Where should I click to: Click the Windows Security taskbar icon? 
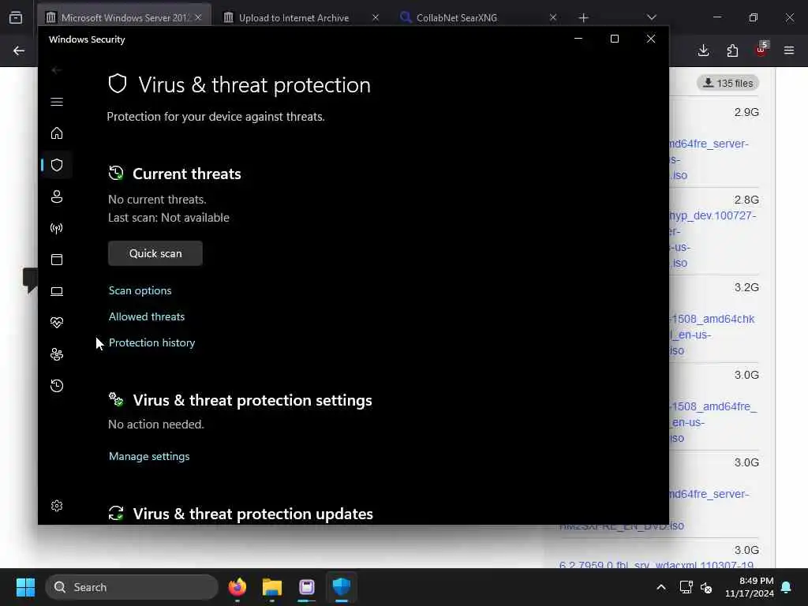click(341, 587)
